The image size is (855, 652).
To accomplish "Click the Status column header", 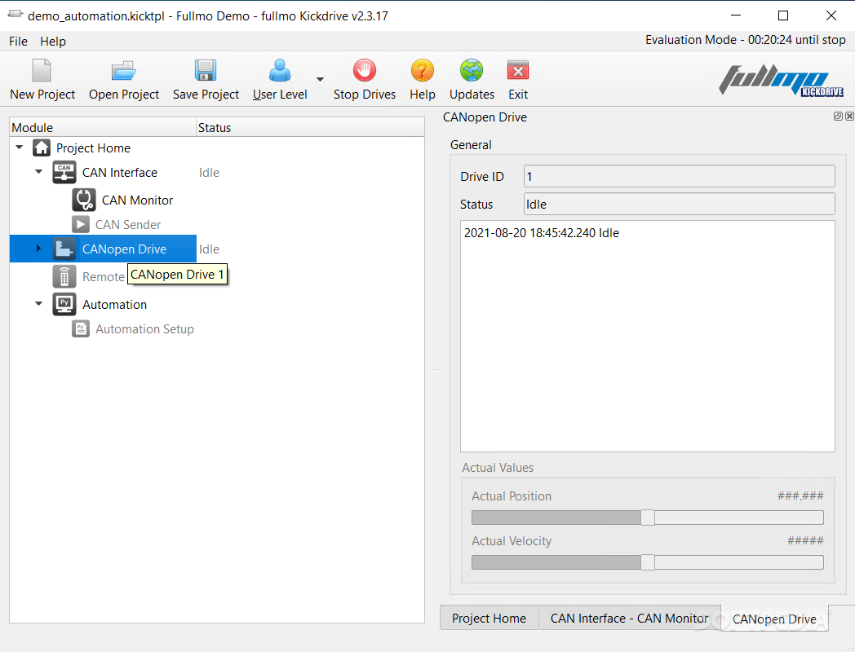I will pos(310,127).
